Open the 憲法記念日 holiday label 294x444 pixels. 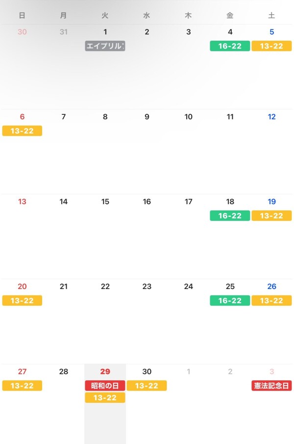click(x=271, y=386)
